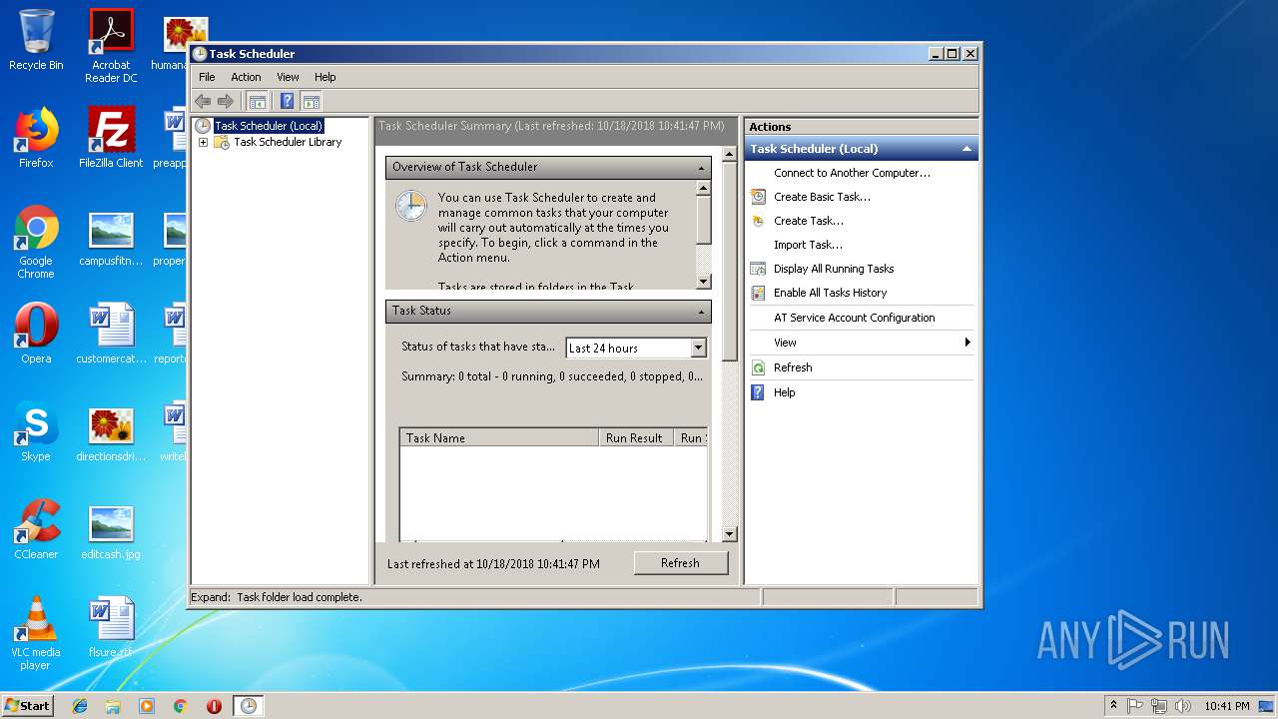
Task: Collapse the Overview of Task Scheduler section
Action: 702,168
